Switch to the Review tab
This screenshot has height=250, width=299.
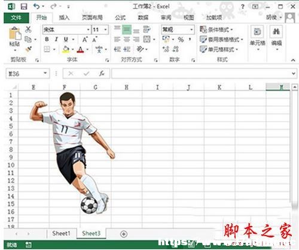click(x=166, y=17)
